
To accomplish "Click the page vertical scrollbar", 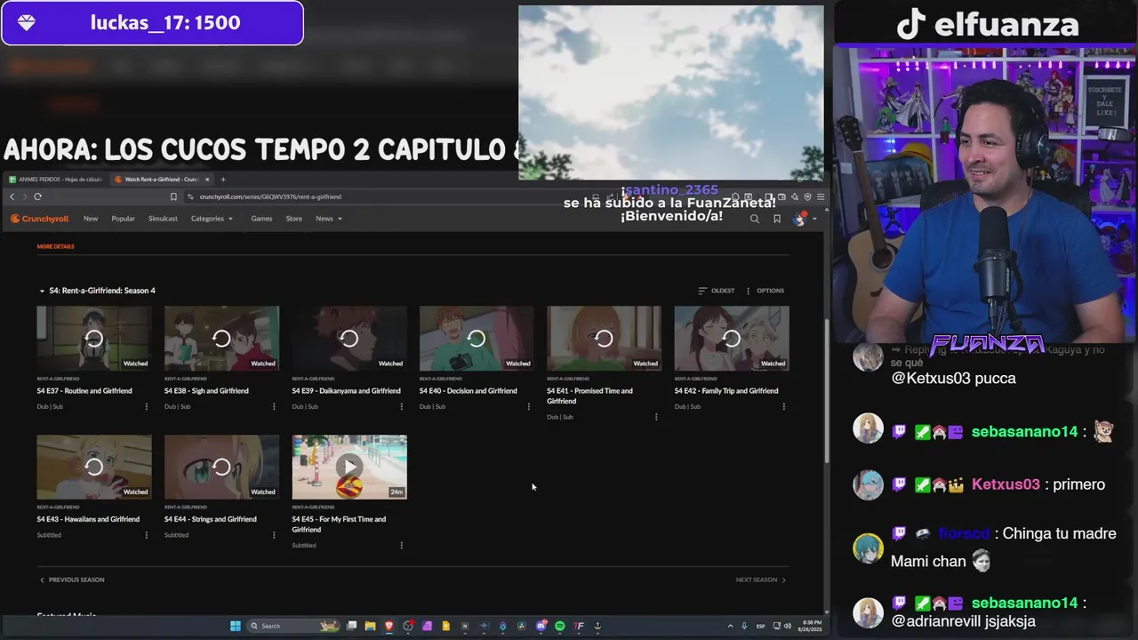I will pyautogui.click(x=827, y=391).
